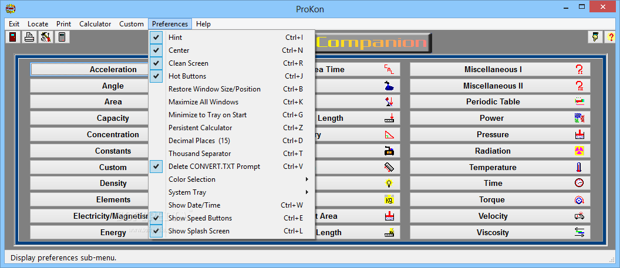Click status bar text 'Display preferences sub-menu.'

[x=63, y=258]
